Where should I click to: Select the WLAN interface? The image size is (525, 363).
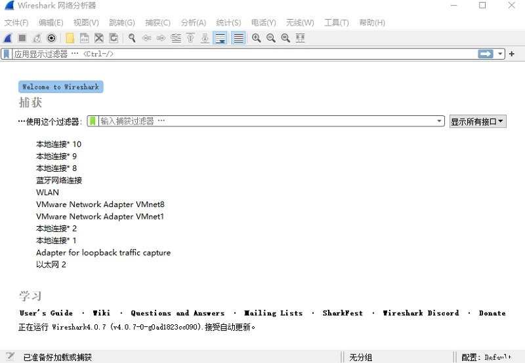pyautogui.click(x=47, y=192)
